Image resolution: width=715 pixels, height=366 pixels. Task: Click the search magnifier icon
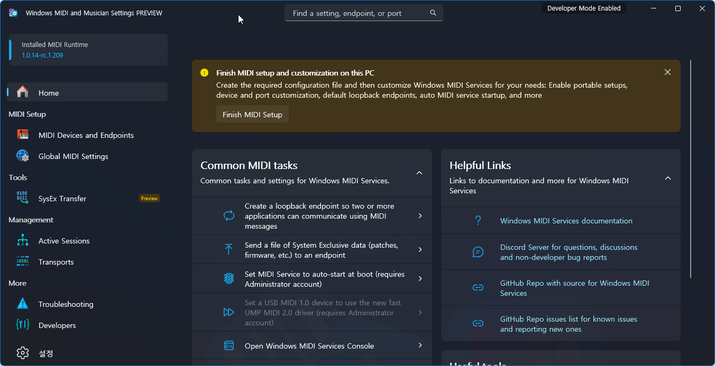(x=433, y=13)
